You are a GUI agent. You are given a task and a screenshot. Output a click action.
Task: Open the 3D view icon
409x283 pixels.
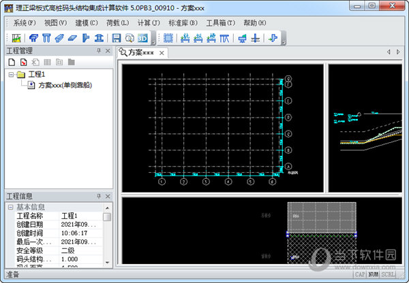tap(142, 38)
